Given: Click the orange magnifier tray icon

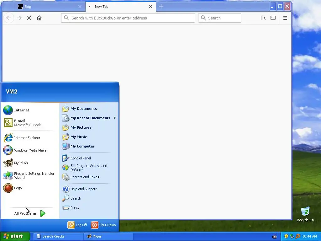Looking at the screenshot, I should (x=298, y=236).
